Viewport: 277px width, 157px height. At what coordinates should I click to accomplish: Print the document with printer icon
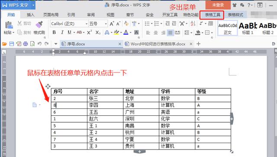pos(26,44)
